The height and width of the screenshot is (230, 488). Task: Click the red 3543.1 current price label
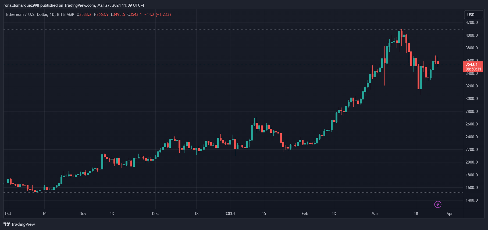(472, 64)
